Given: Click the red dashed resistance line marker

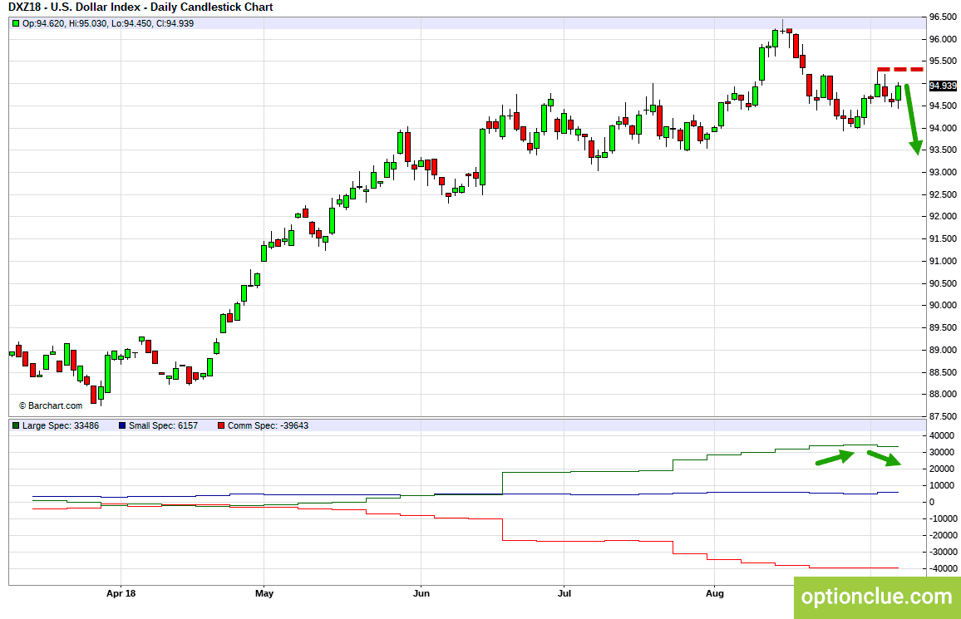Looking at the screenshot, I should 899,69.
